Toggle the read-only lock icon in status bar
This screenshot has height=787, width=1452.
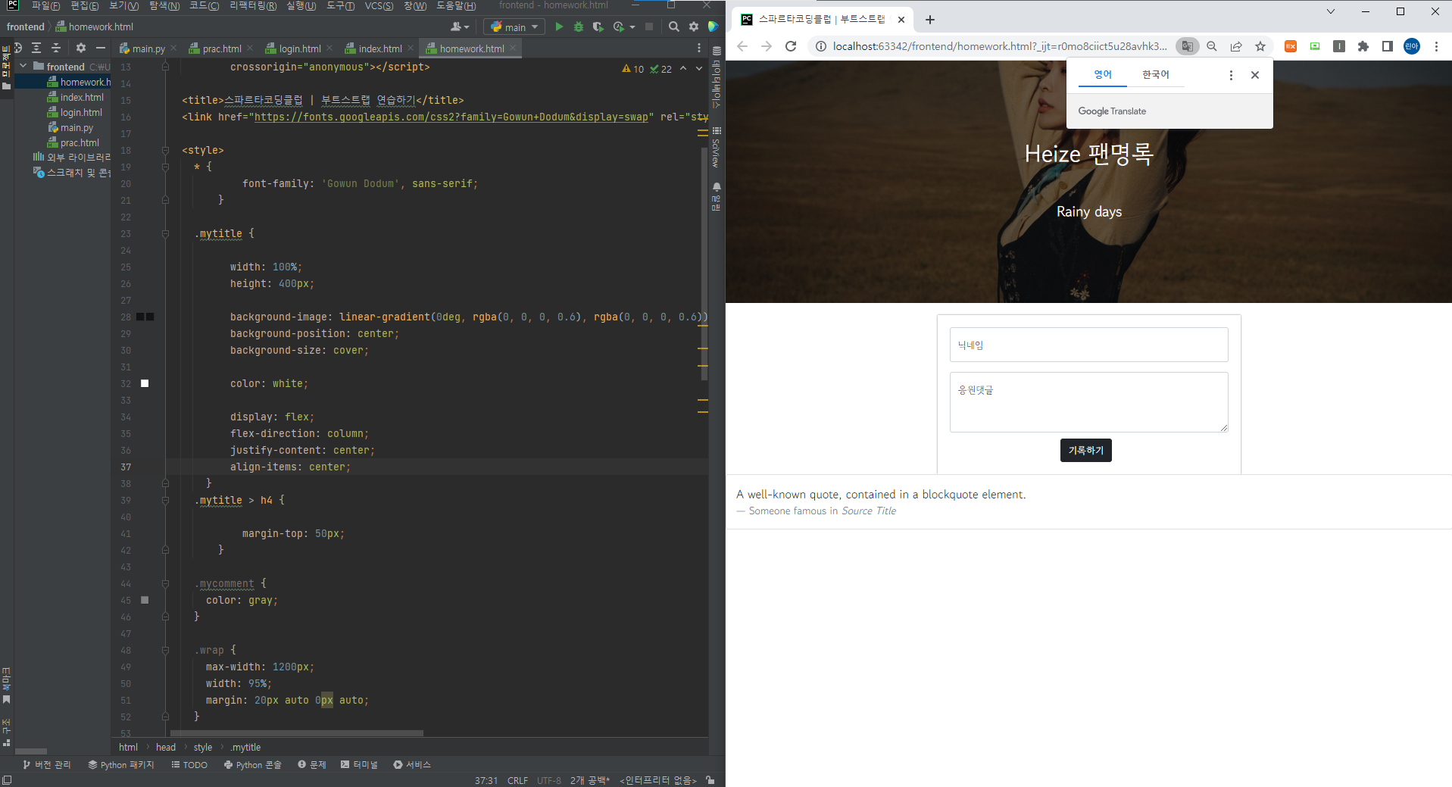tap(710, 779)
